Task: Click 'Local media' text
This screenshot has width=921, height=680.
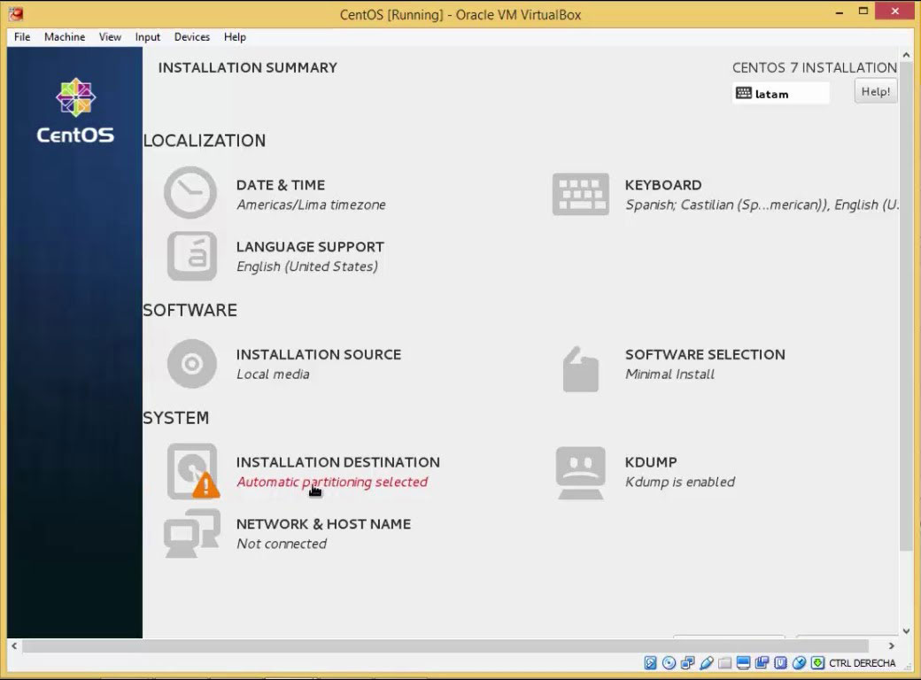Action: [273, 374]
